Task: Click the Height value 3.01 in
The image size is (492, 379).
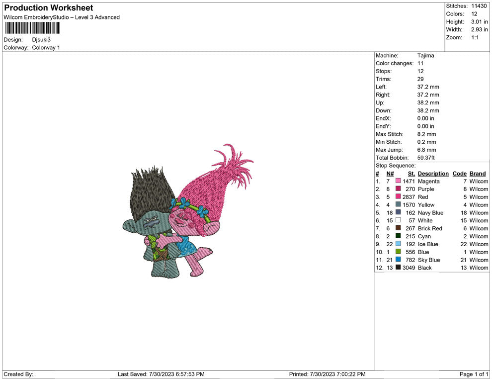Action: click(480, 22)
